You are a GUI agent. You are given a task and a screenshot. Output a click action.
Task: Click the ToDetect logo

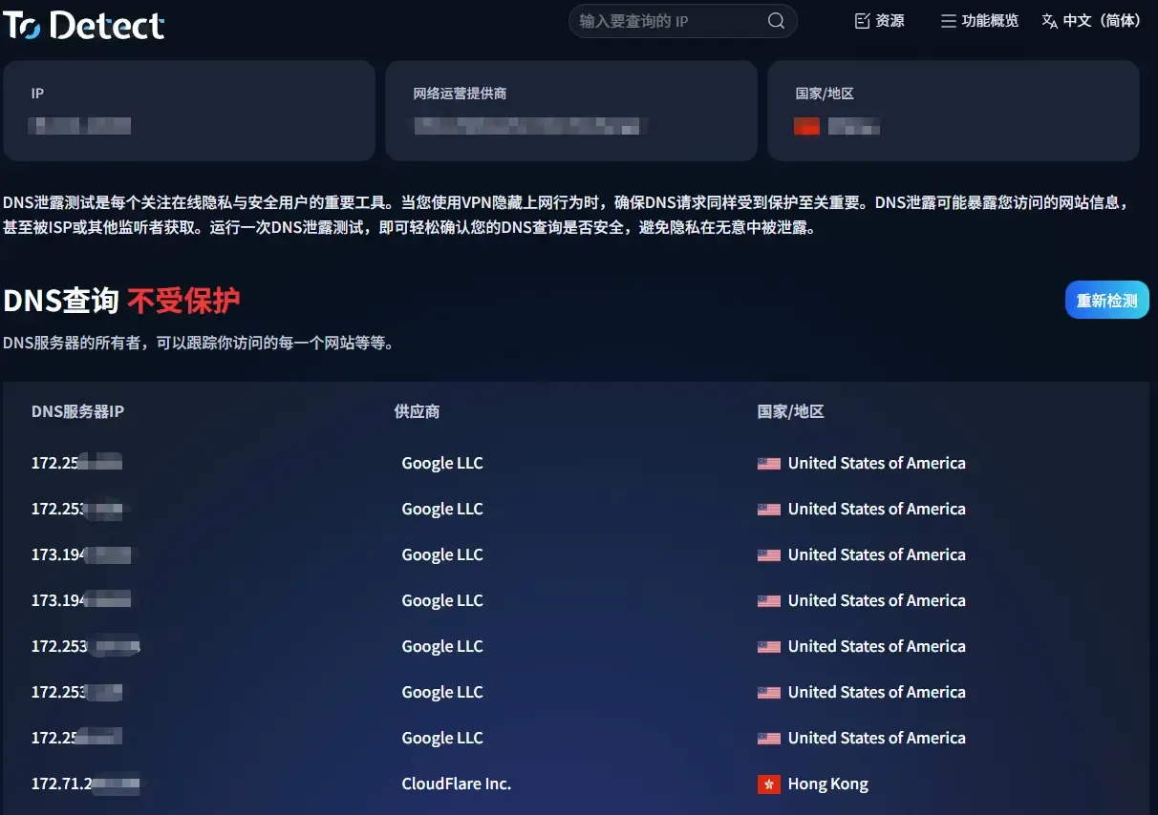pos(84,25)
